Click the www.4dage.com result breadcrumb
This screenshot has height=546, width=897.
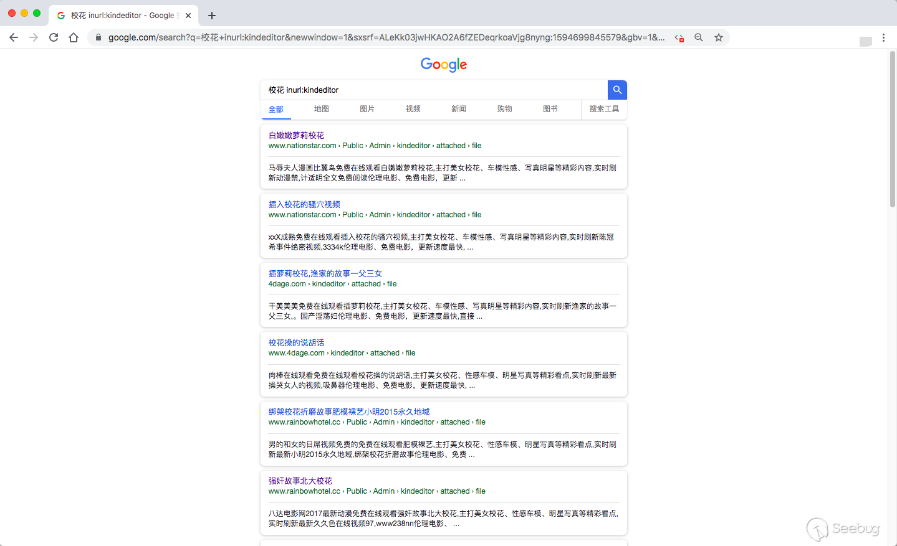pos(342,353)
